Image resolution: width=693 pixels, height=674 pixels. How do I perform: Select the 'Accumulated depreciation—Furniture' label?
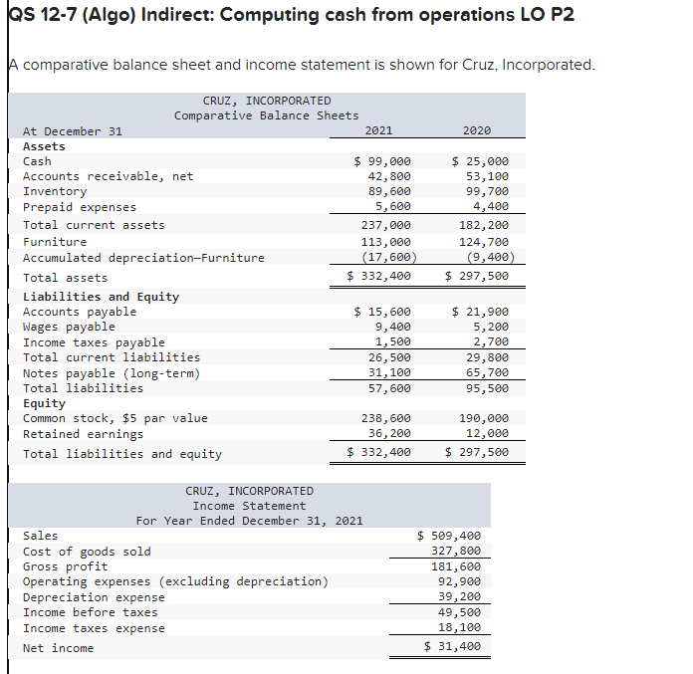click(x=143, y=258)
